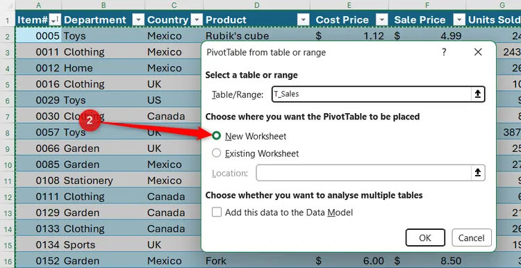Select row 2 header
The height and width of the screenshot is (268, 521).
(x=8, y=36)
